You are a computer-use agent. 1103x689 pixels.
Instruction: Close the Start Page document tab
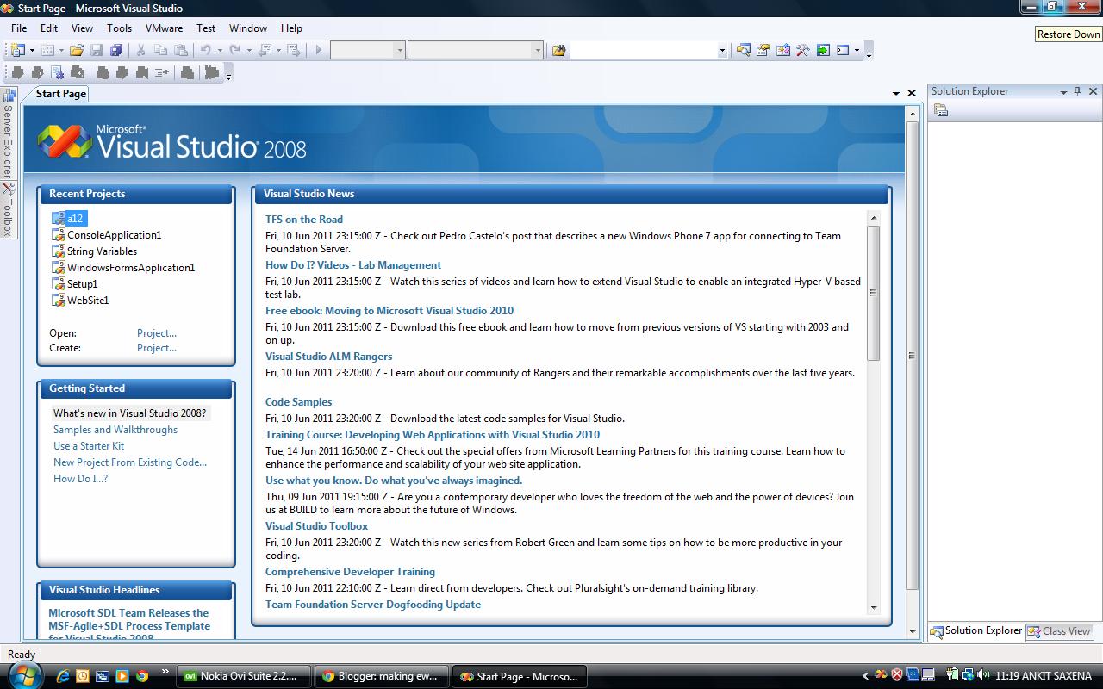(x=912, y=93)
